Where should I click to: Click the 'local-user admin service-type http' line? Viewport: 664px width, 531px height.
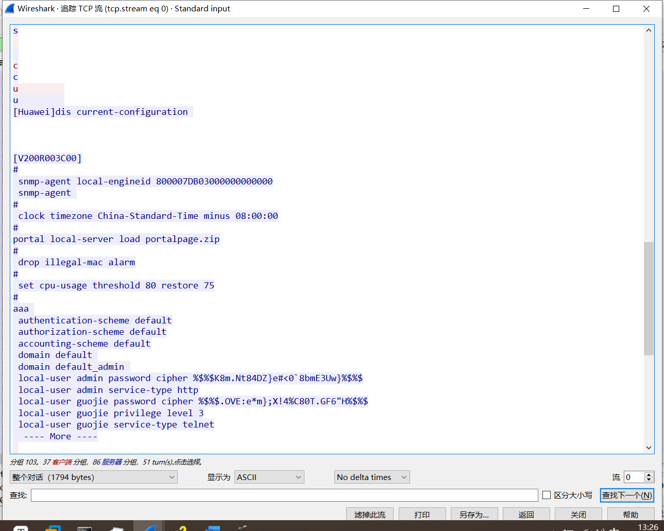[x=108, y=390]
